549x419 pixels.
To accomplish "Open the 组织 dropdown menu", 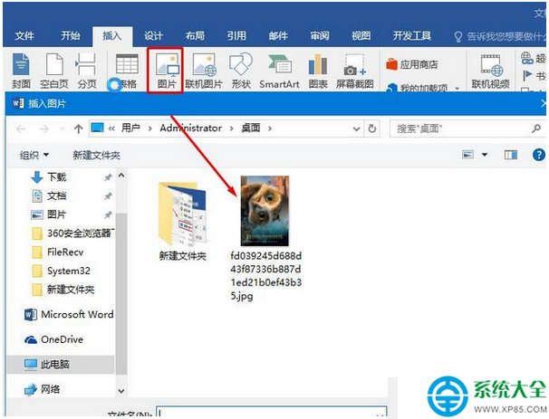I will click(x=34, y=155).
